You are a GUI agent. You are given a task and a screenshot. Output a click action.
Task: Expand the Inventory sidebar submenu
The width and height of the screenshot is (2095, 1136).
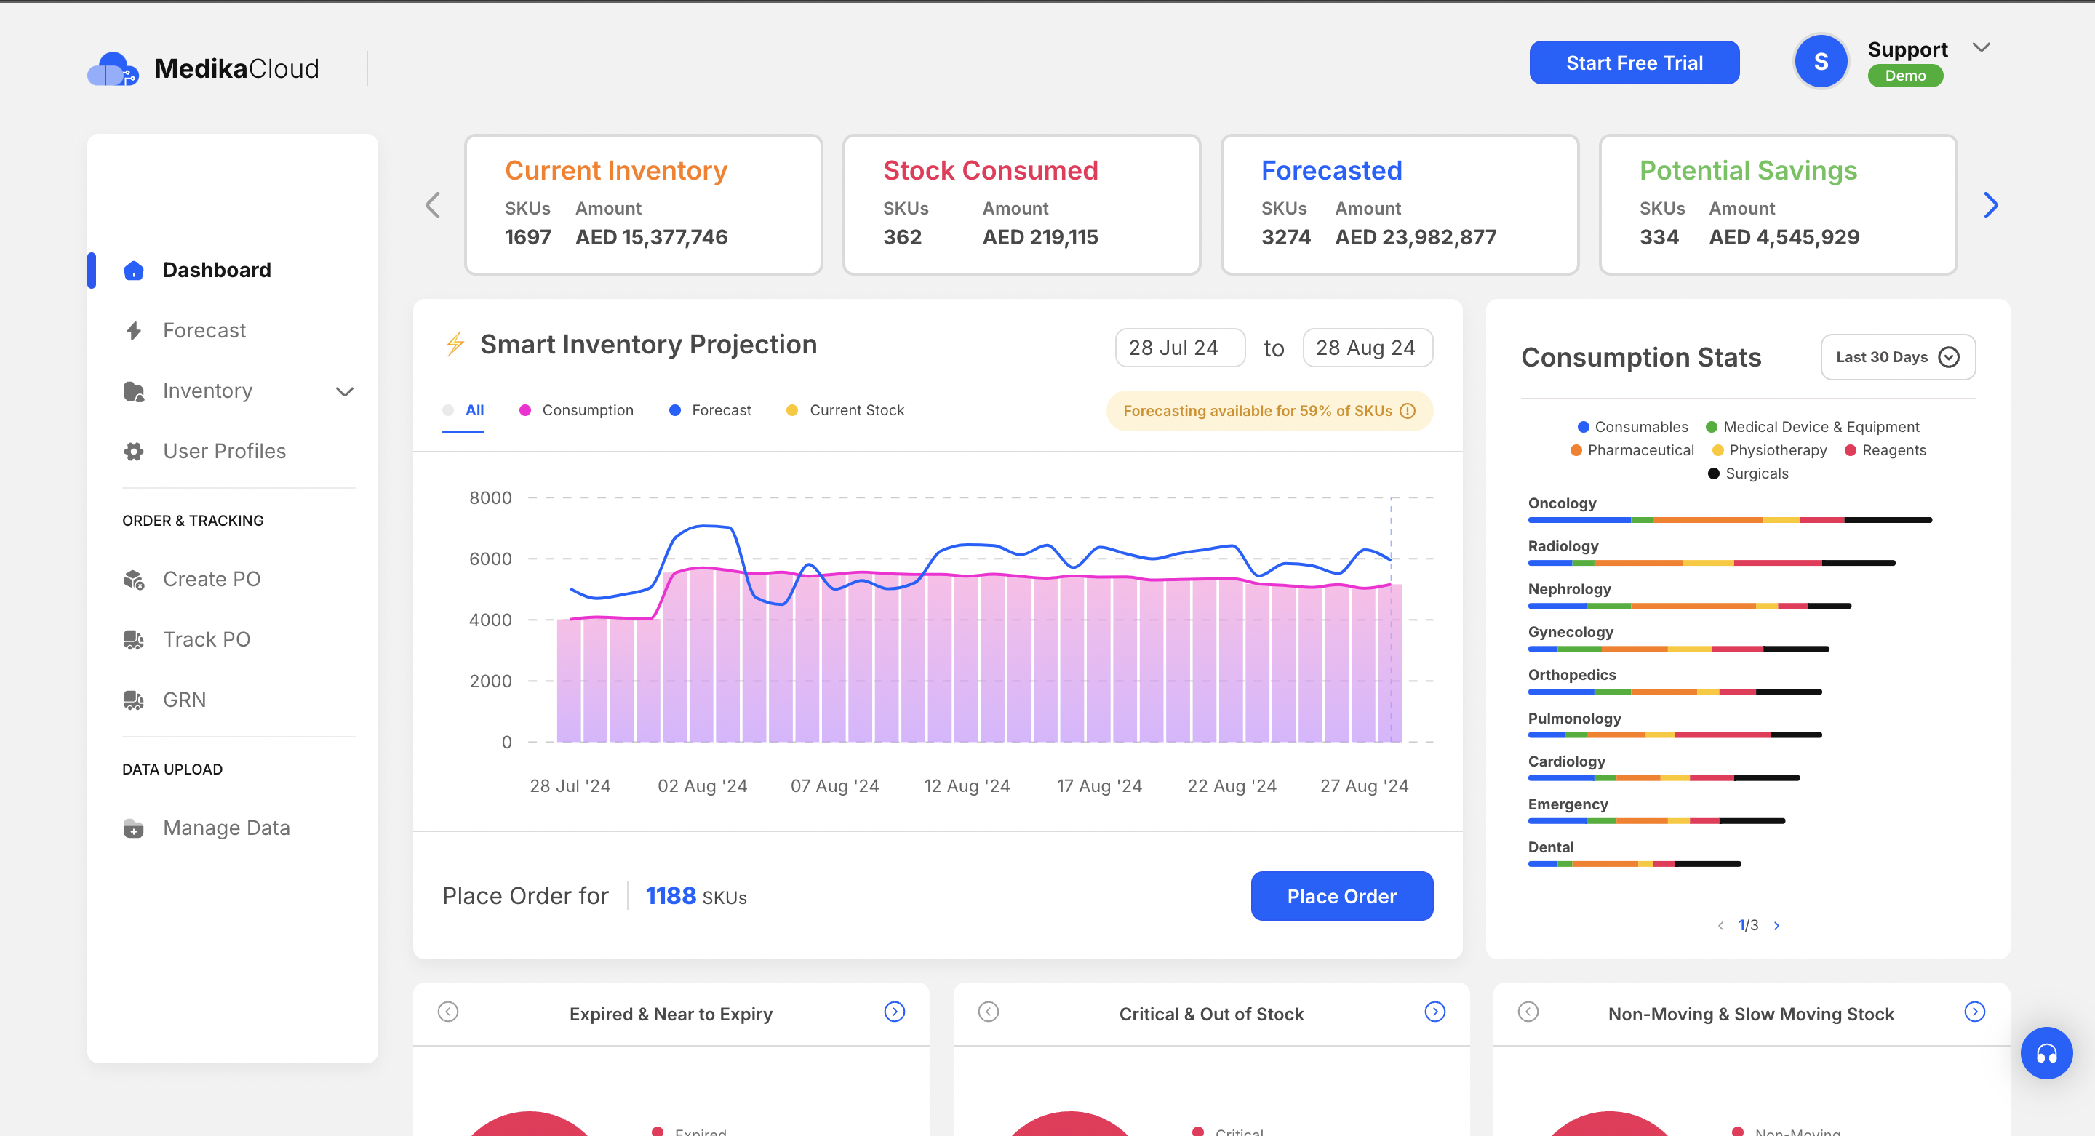click(345, 391)
